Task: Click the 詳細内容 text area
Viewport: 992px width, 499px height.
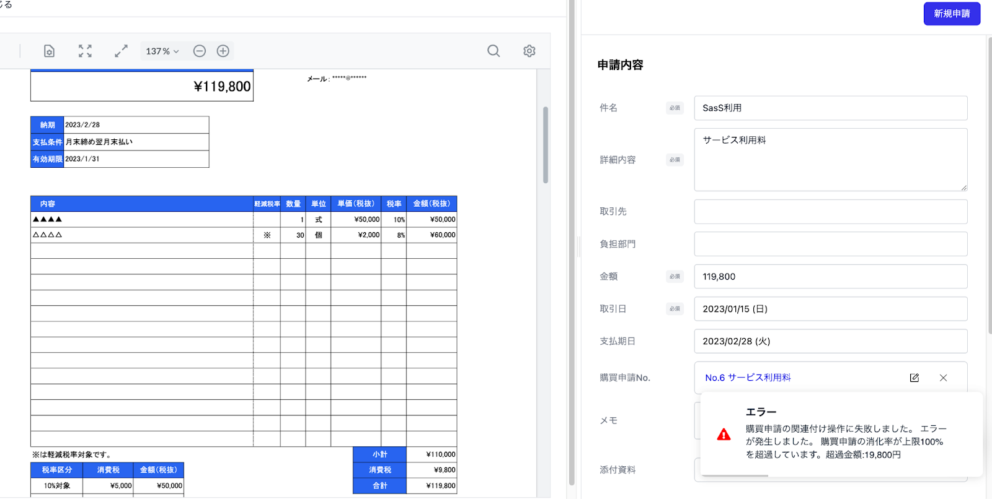Action: coord(831,160)
